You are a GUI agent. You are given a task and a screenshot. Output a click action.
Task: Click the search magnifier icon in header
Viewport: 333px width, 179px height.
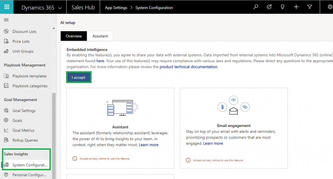(x=256, y=7)
